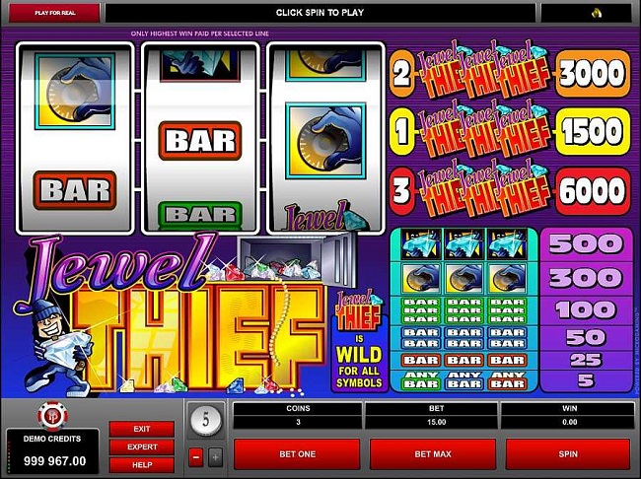Select payline 3 red indicator
Screen dimensions: 641x479
coord(401,190)
